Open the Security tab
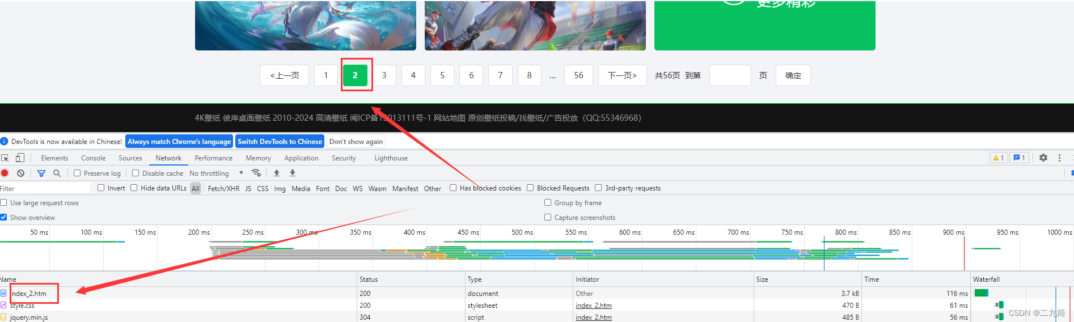The width and height of the screenshot is (1074, 322). (344, 158)
